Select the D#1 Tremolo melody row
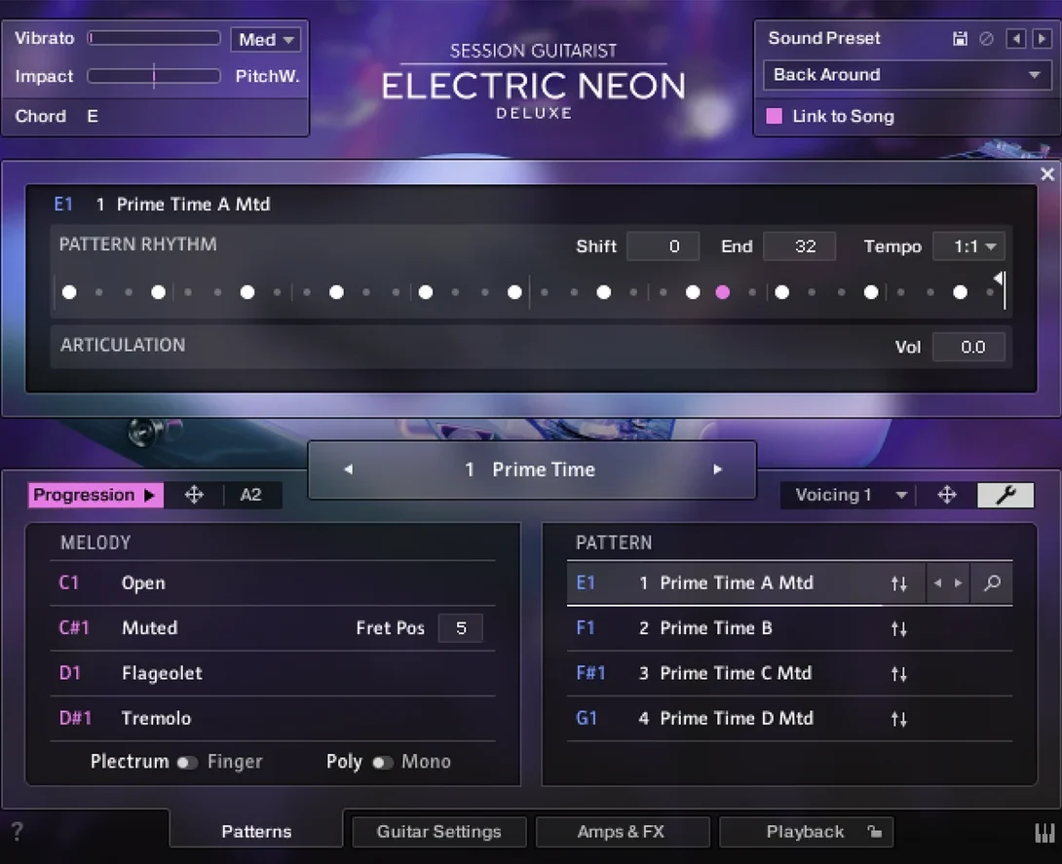The height and width of the screenshot is (864, 1062). coord(273,718)
